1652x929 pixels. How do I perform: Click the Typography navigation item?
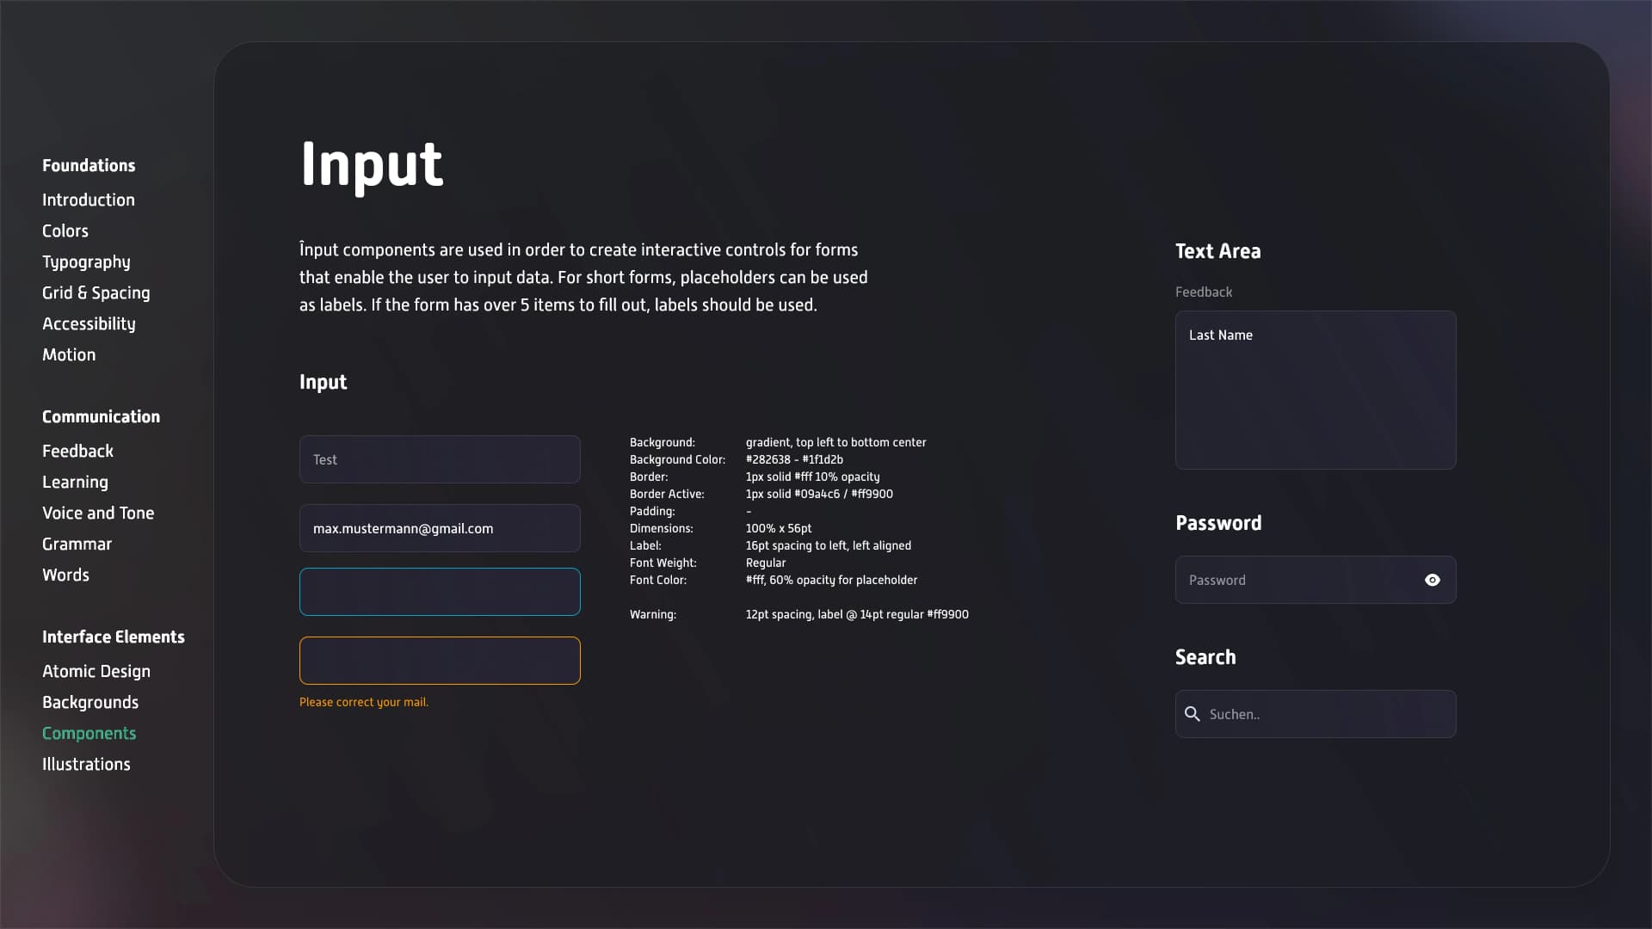pyautogui.click(x=86, y=262)
